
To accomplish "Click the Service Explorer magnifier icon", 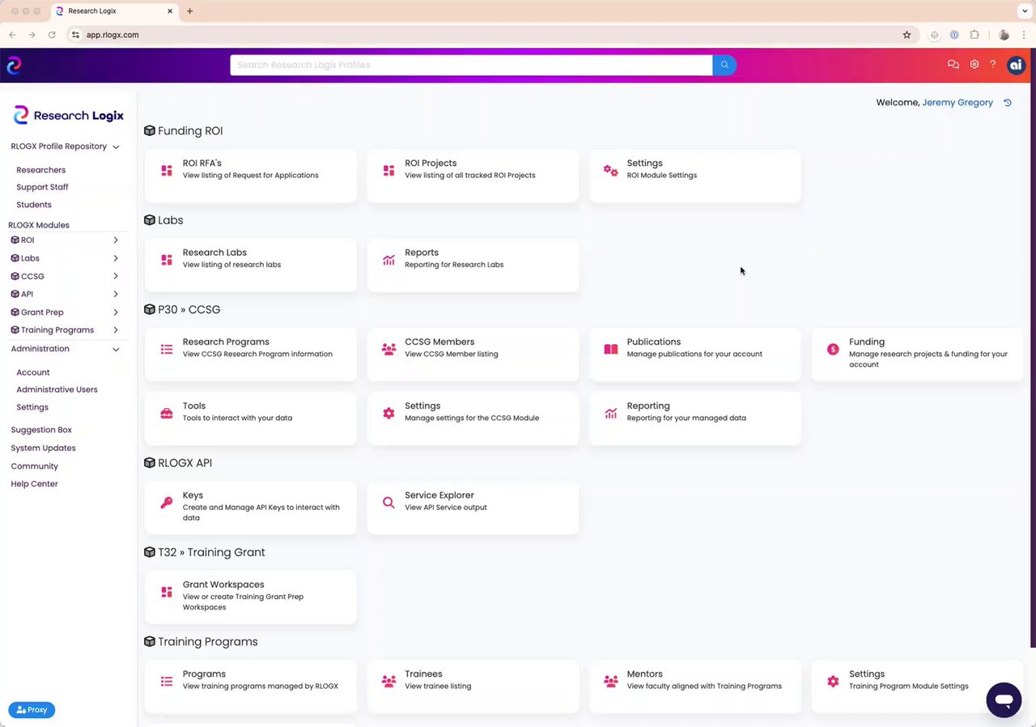I will pos(388,503).
